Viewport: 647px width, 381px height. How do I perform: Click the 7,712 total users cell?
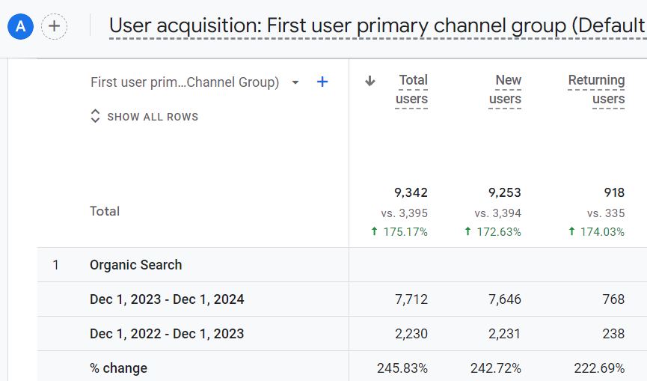(411, 299)
